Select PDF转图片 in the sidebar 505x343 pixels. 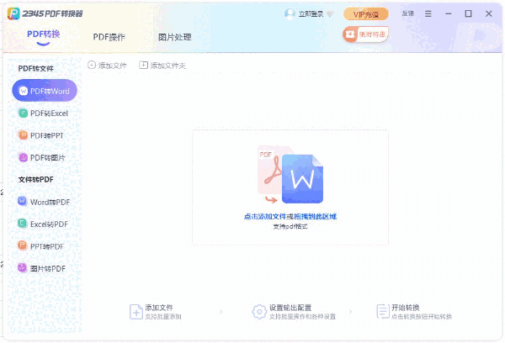pos(42,158)
